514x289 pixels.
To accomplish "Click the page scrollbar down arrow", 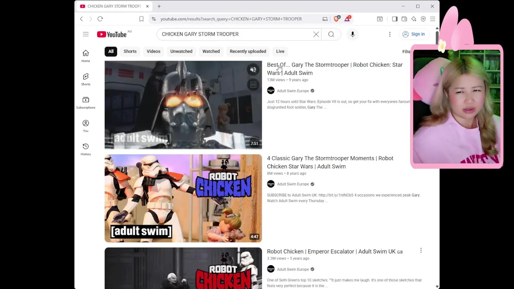I will [437, 287].
